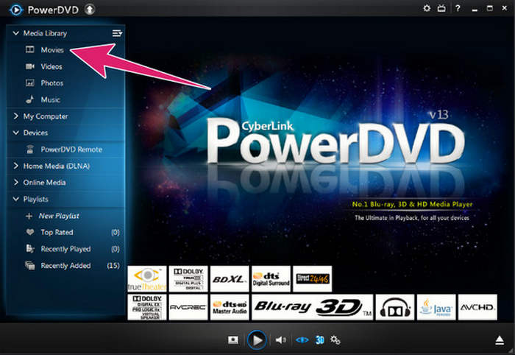Viewport: 515px width, 355px height.
Task: Open the Recently Added playlist
Action: click(65, 266)
